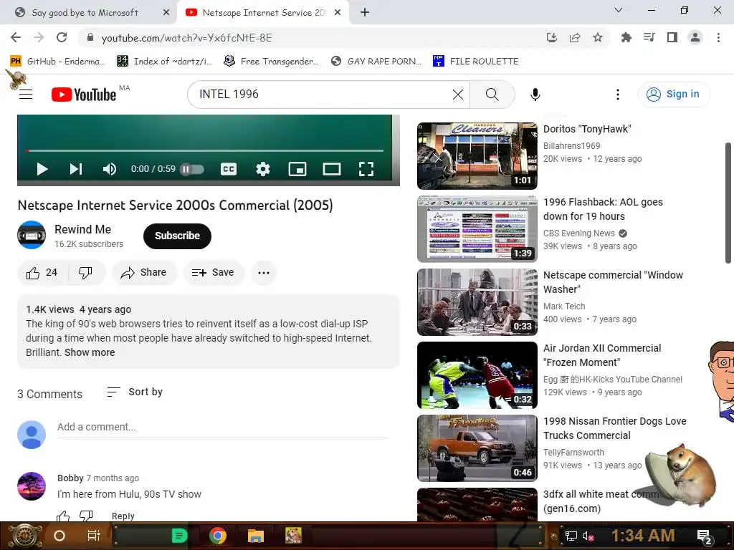The width and height of the screenshot is (734, 550).
Task: Click the search magnifier button
Action: click(492, 95)
